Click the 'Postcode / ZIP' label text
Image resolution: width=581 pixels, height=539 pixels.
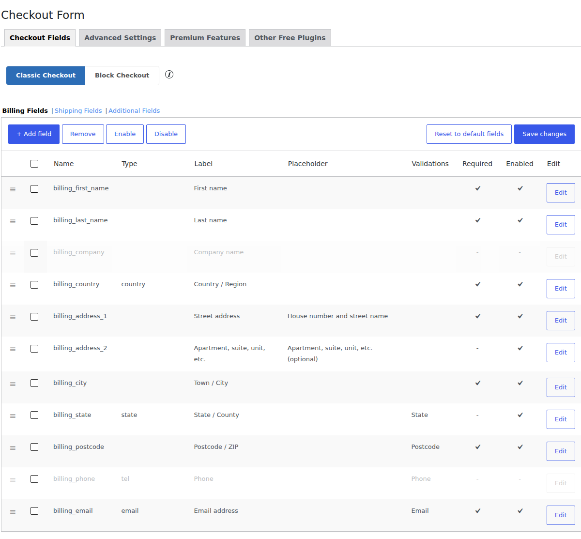pos(216,447)
